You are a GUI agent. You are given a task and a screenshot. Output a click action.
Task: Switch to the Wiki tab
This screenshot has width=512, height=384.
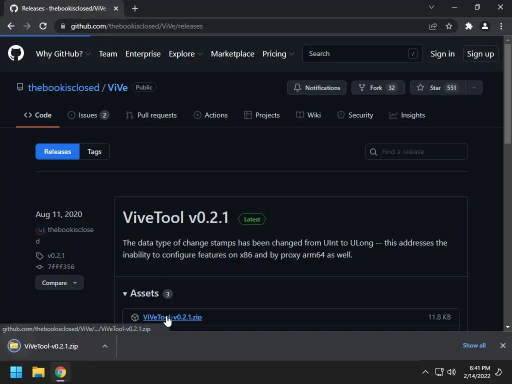(x=308, y=115)
